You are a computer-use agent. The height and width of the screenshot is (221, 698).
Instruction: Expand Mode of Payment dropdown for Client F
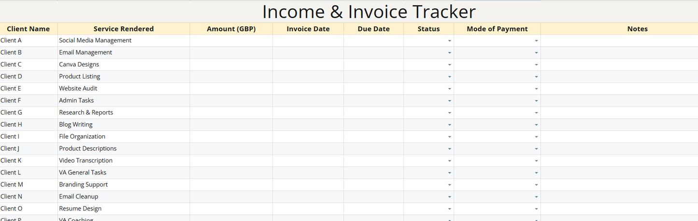click(x=536, y=101)
